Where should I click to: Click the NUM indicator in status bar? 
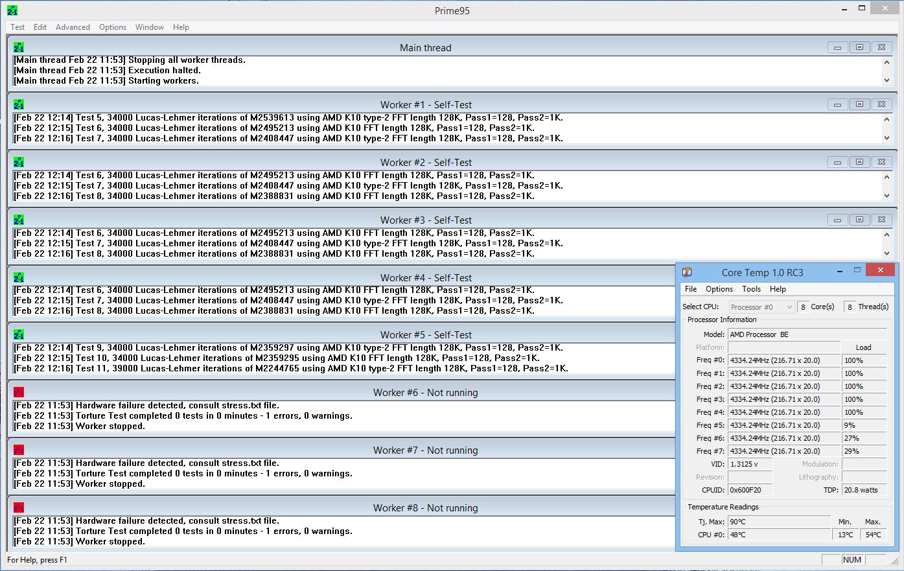[x=852, y=560]
